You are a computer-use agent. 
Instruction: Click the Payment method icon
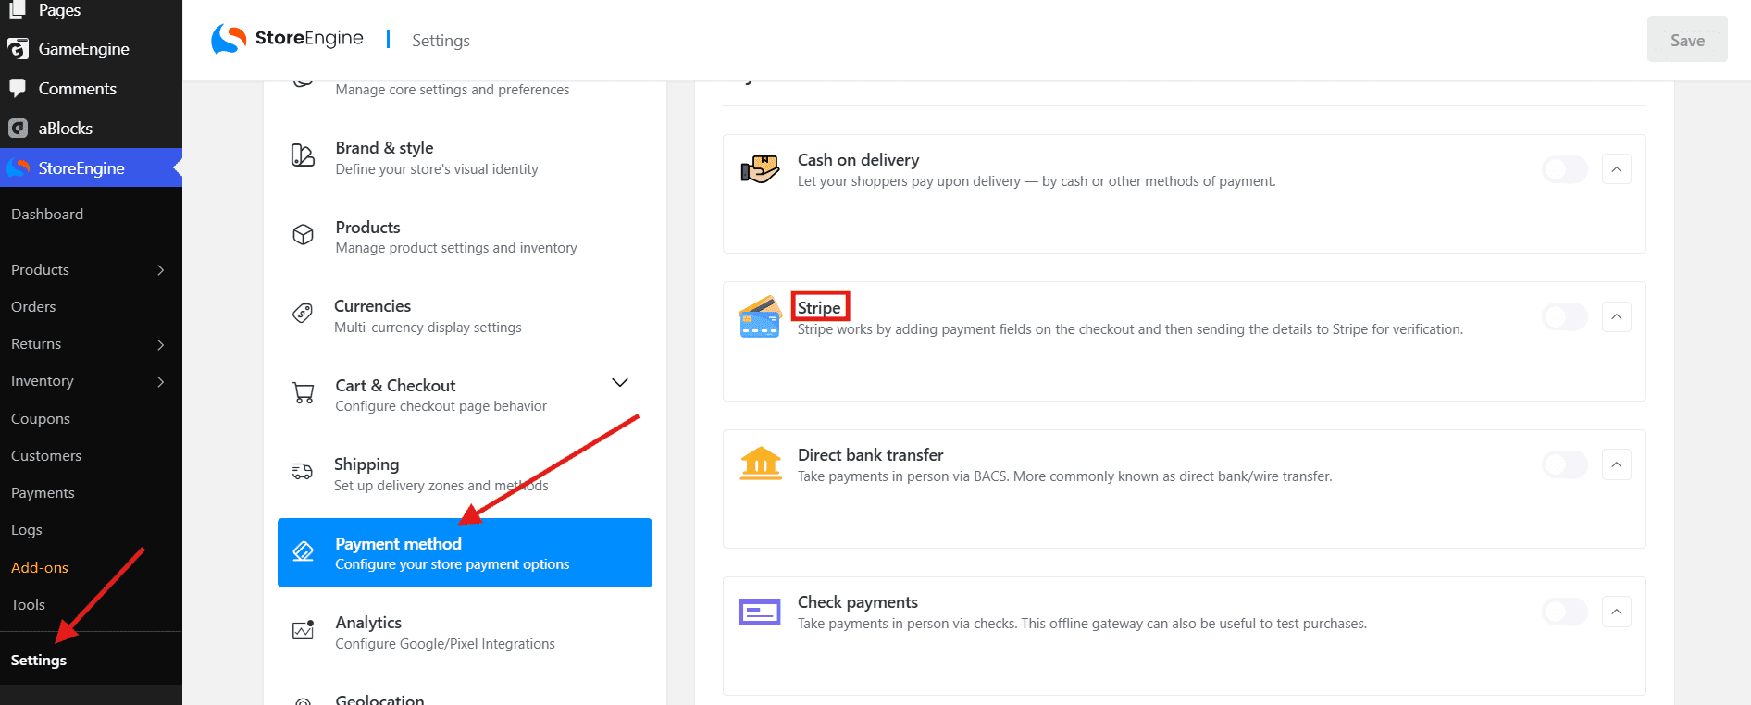click(303, 551)
